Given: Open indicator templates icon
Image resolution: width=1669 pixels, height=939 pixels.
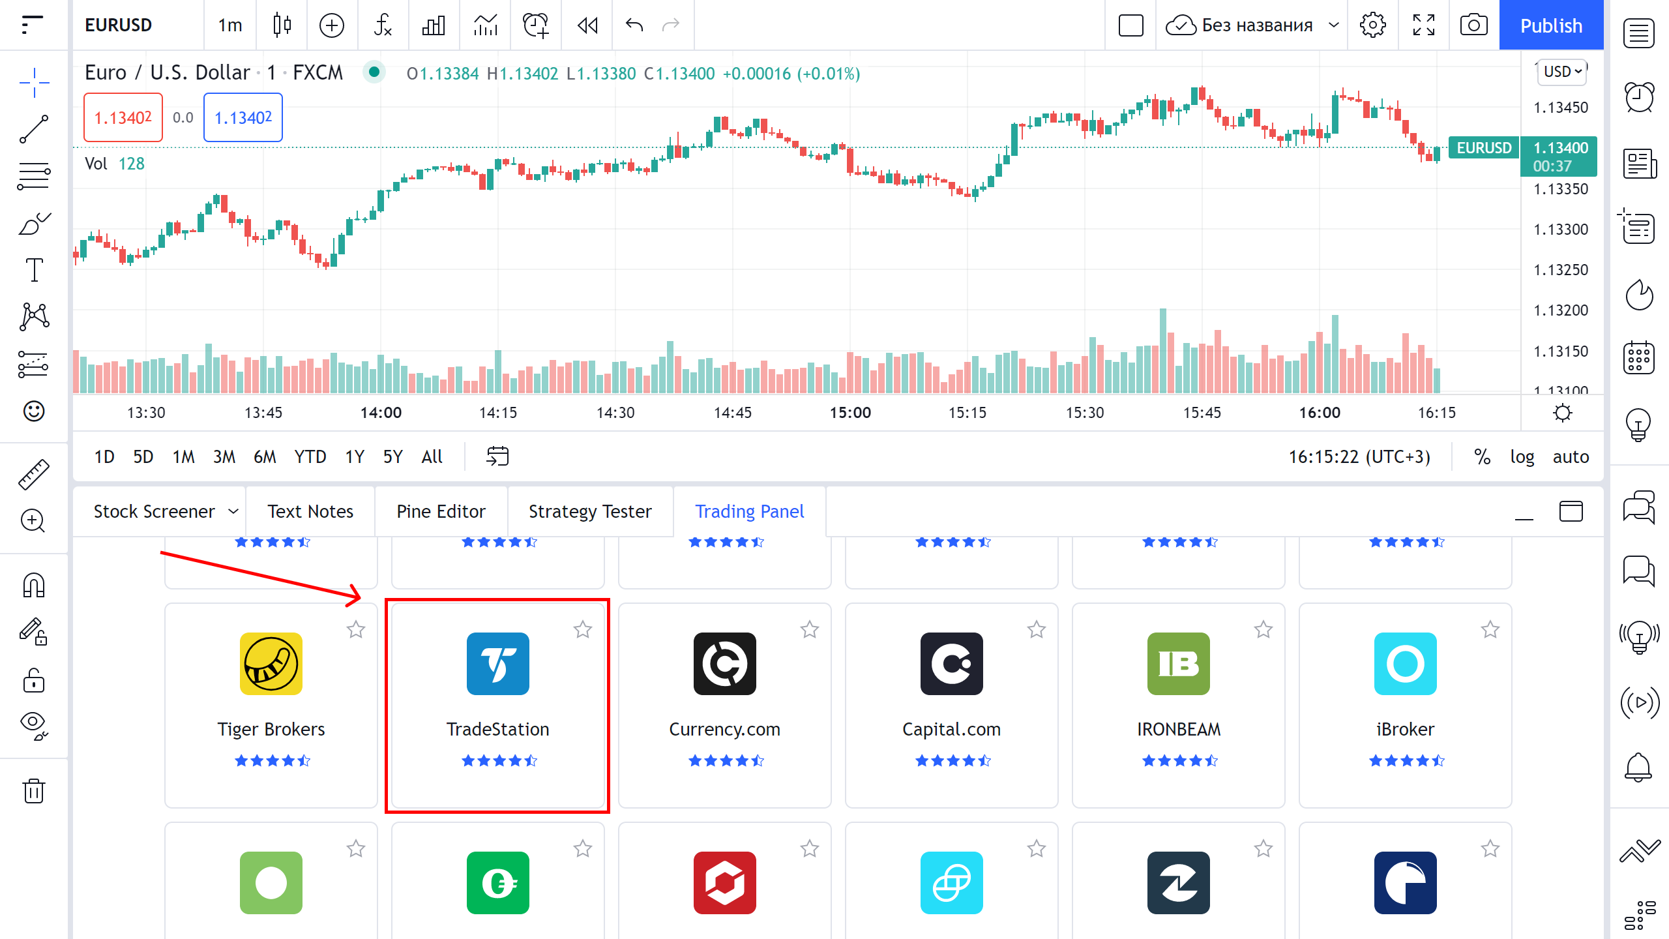Looking at the screenshot, I should point(485,25).
